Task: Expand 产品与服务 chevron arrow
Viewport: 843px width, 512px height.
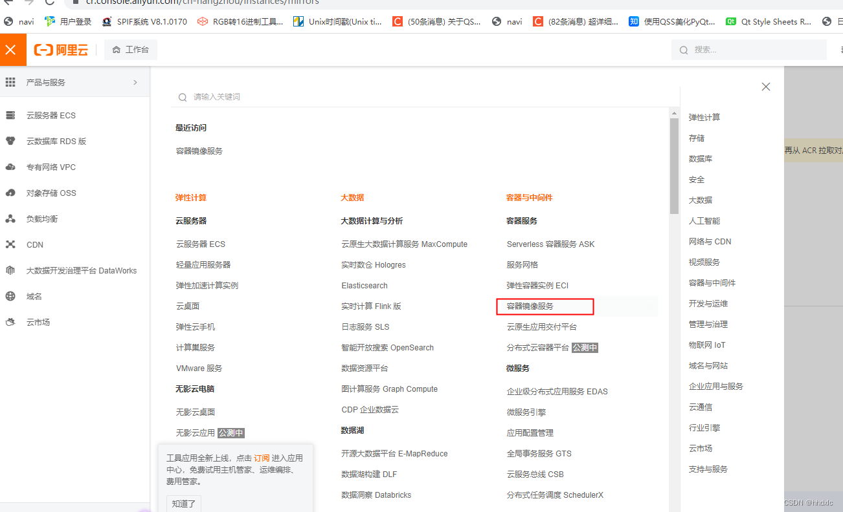Action: click(x=135, y=82)
